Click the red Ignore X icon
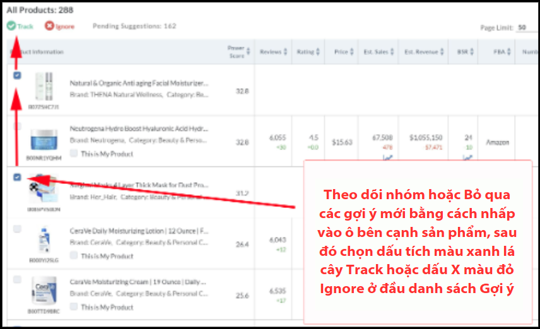Viewport: 540px width, 329px height. (x=49, y=26)
